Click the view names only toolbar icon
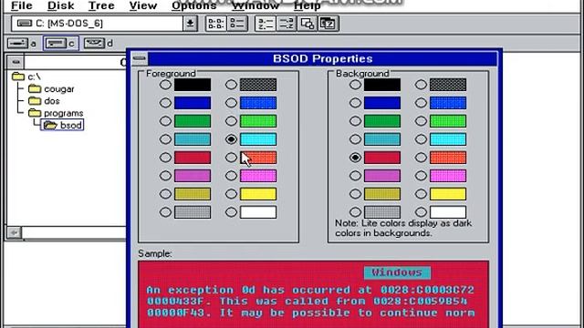 (x=216, y=24)
